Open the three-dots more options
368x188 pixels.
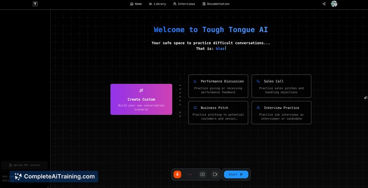(x=190, y=174)
